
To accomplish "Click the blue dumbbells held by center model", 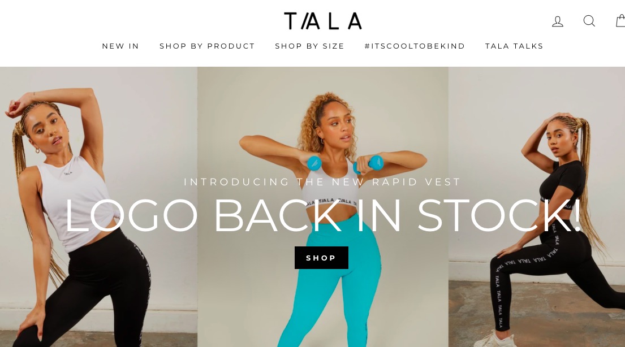I will [345, 163].
